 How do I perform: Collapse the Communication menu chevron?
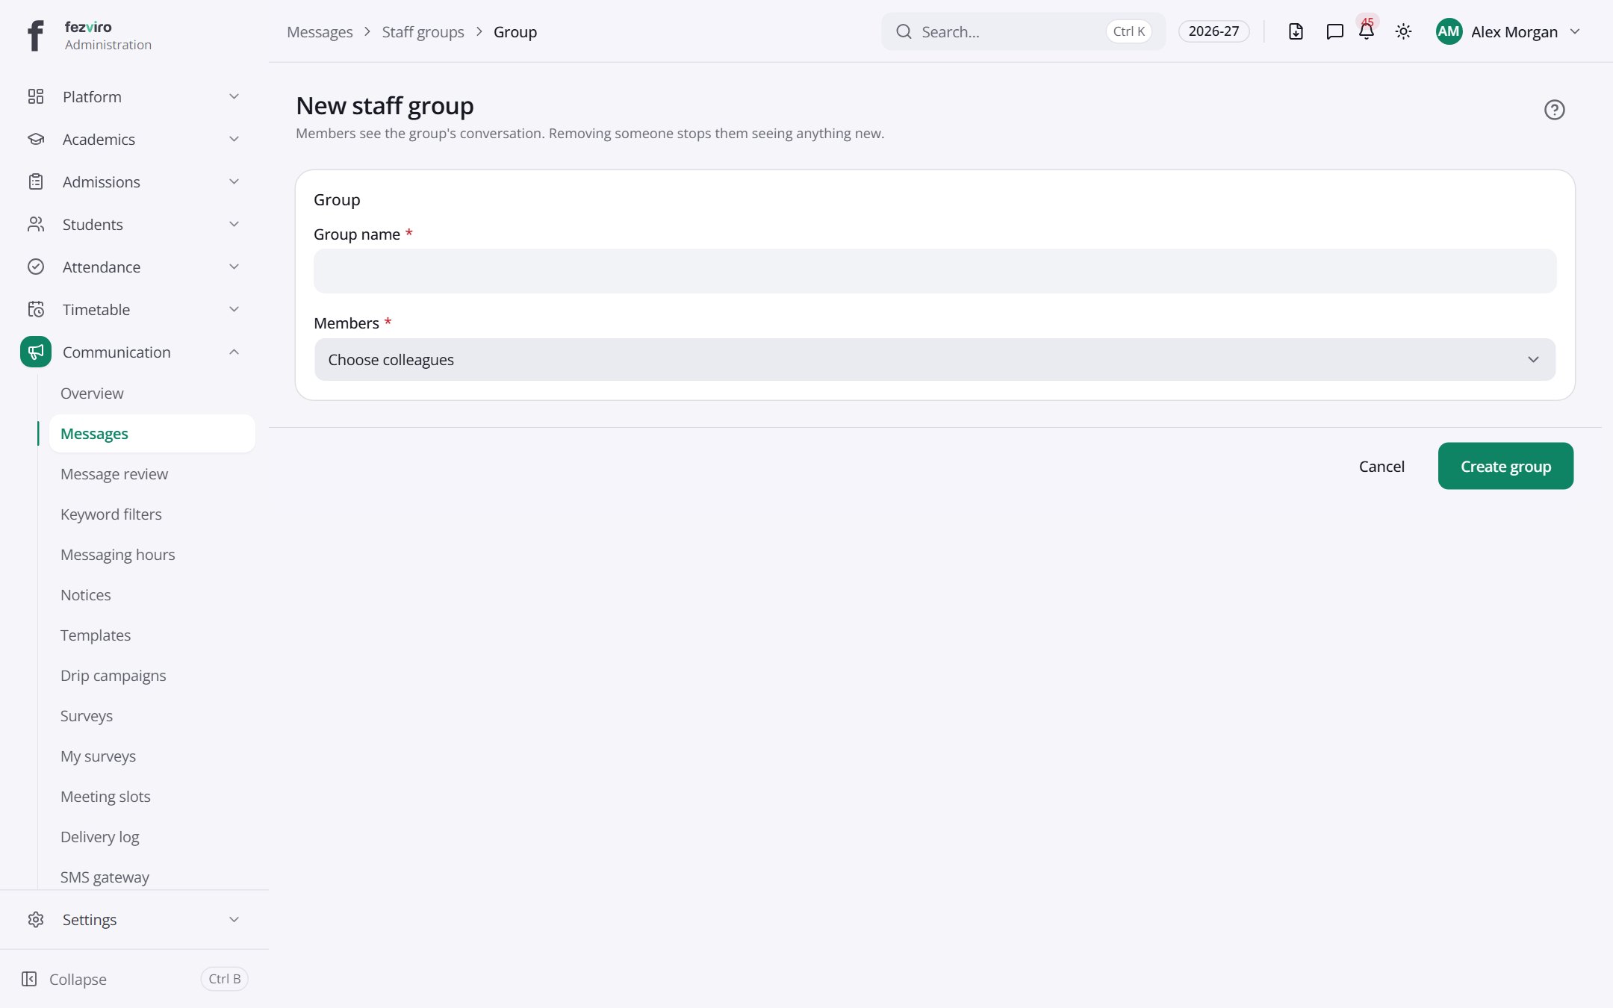point(234,352)
